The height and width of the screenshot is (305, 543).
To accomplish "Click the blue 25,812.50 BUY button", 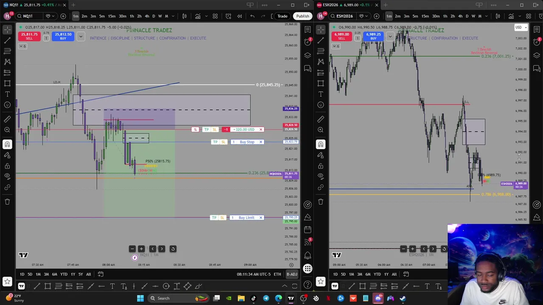I will point(63,36).
